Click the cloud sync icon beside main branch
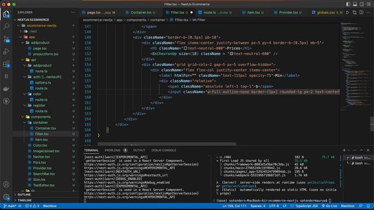Screen dimensions: 374x210 [20, 206]
